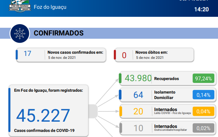Click the 17 new cases number
The height and width of the screenshot is (137, 218).
tap(27, 54)
